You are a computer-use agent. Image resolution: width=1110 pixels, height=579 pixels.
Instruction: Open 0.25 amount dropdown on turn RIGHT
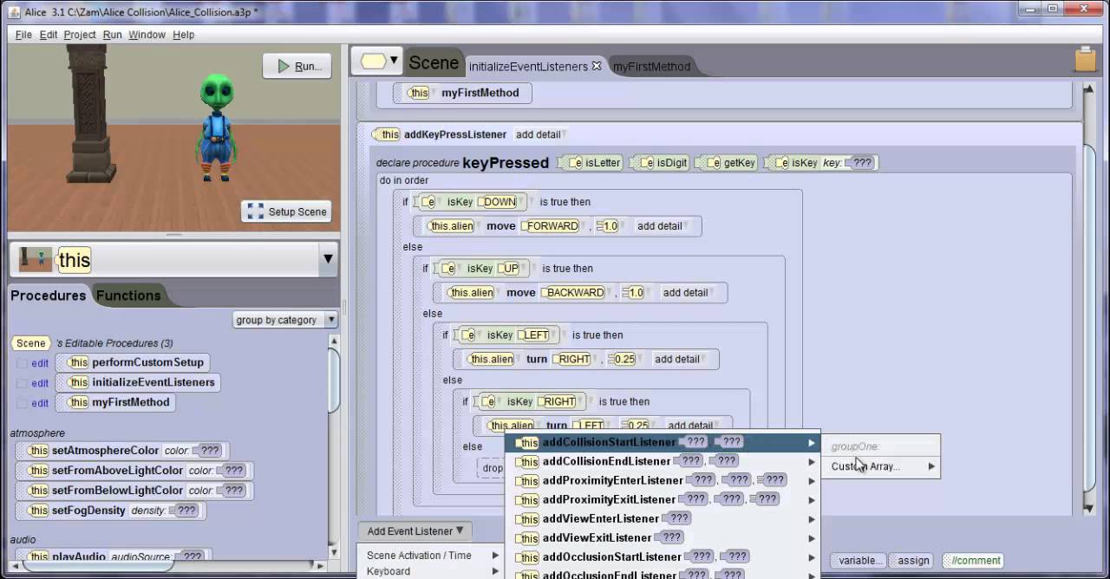(x=626, y=360)
